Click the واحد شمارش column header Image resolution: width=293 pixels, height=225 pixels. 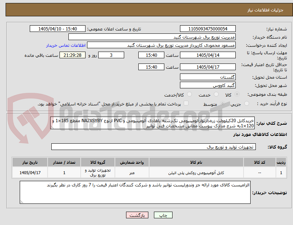pyautogui.click(x=132, y=162)
